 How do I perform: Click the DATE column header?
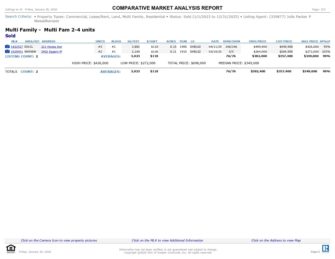[x=215, y=41]
